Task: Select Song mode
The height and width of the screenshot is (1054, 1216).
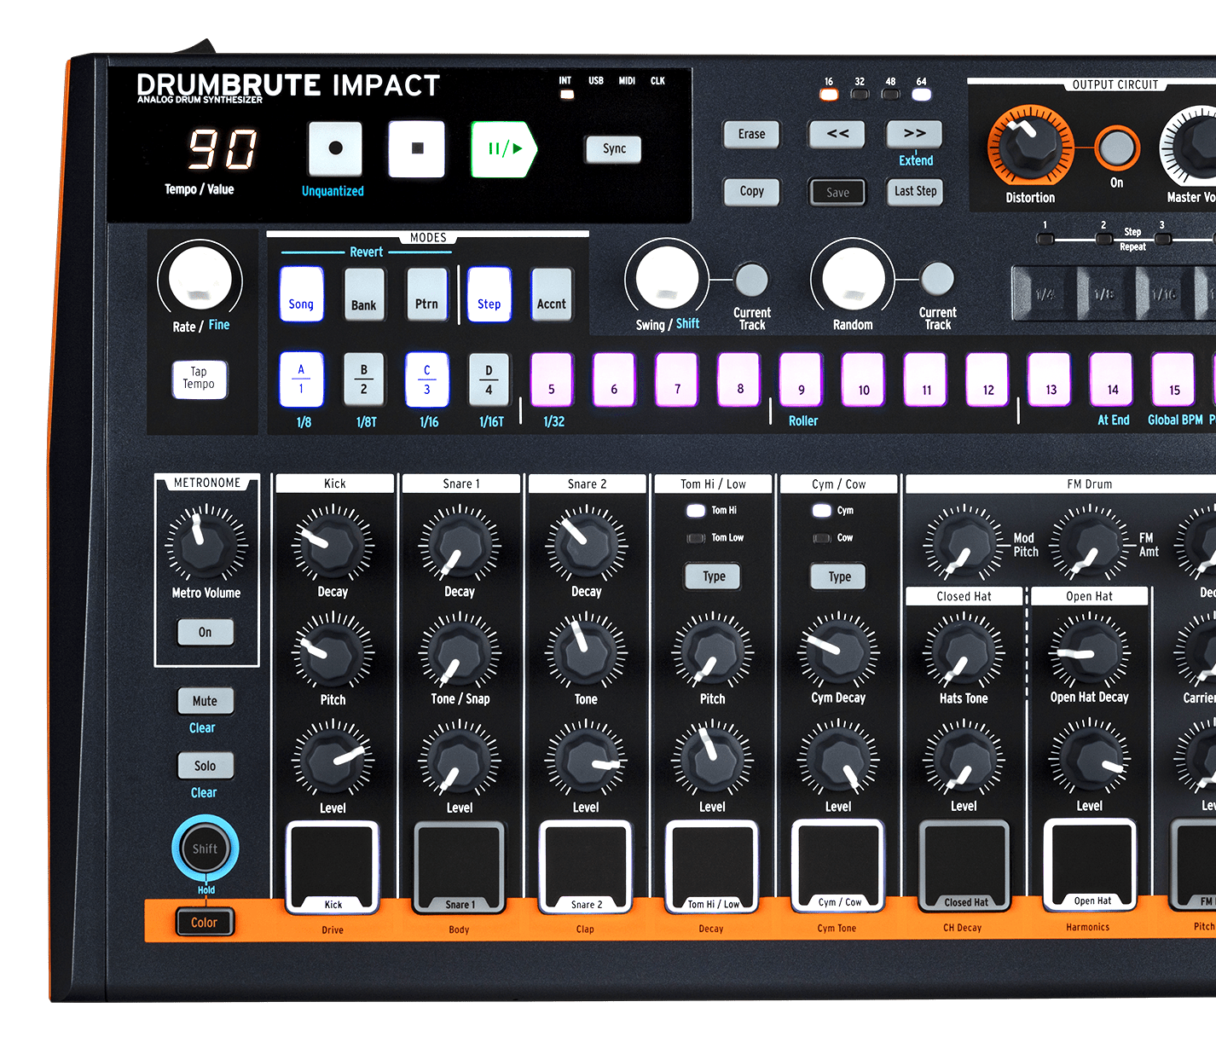Action: pos(301,294)
